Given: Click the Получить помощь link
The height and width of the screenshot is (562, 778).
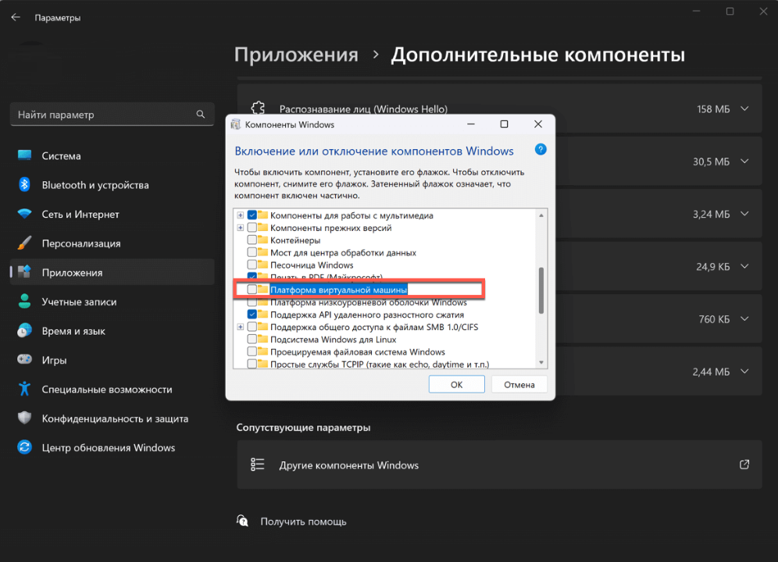Looking at the screenshot, I should click(303, 521).
